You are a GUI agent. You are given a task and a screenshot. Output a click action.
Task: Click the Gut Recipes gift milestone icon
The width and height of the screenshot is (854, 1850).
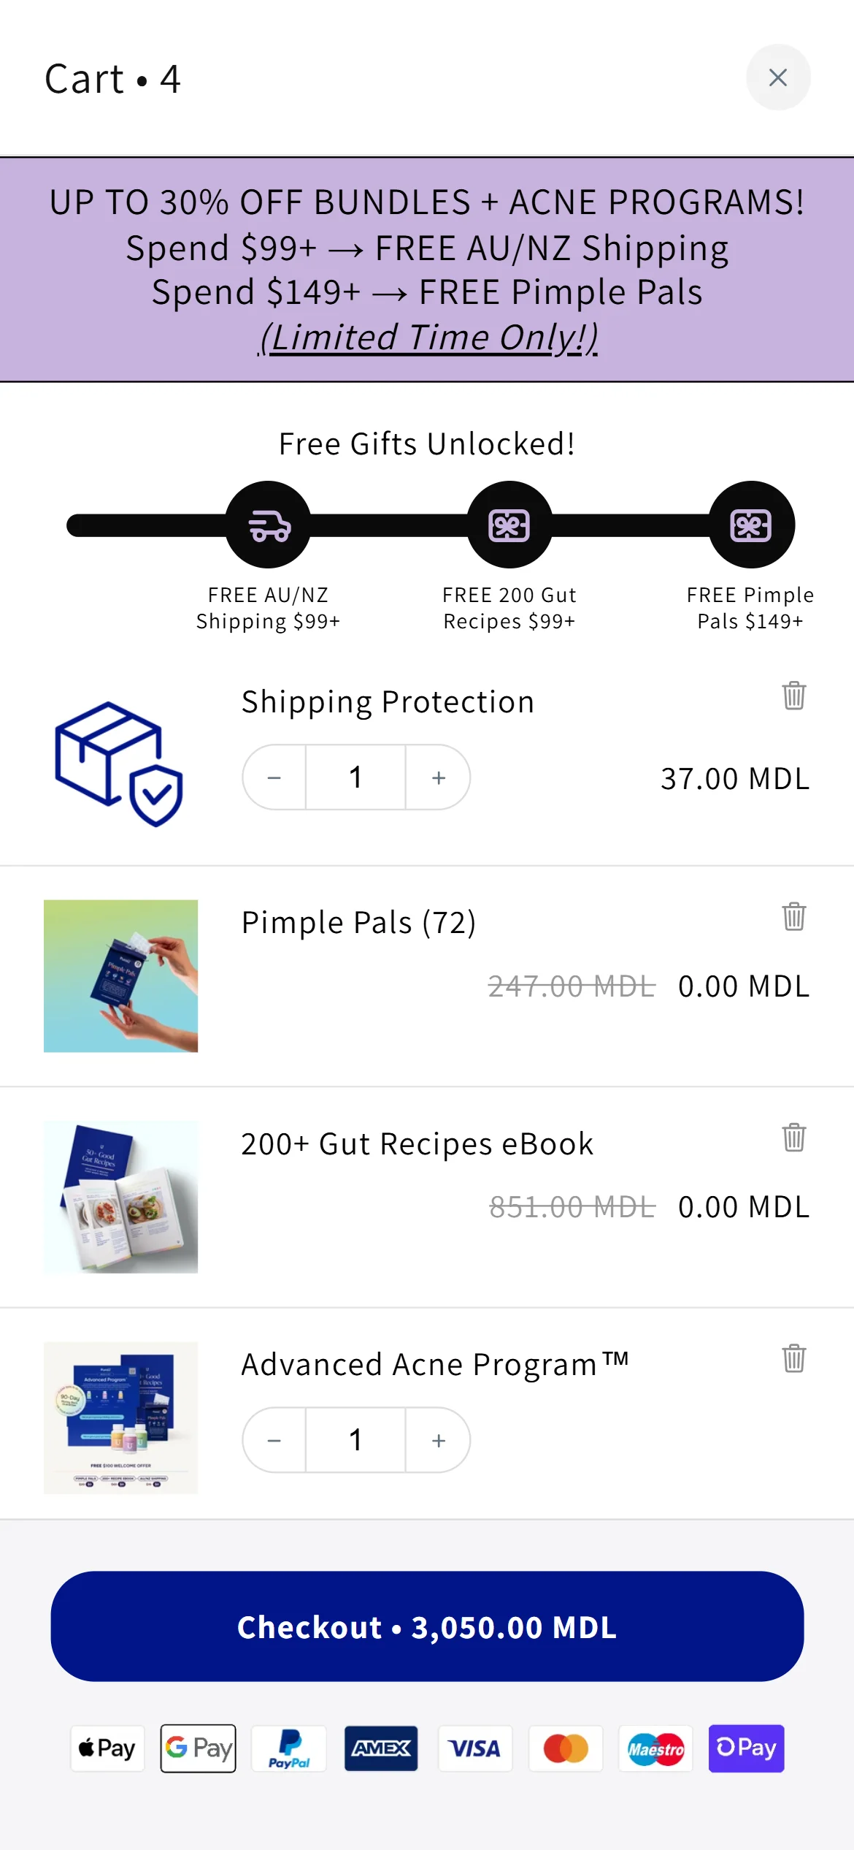tap(509, 525)
